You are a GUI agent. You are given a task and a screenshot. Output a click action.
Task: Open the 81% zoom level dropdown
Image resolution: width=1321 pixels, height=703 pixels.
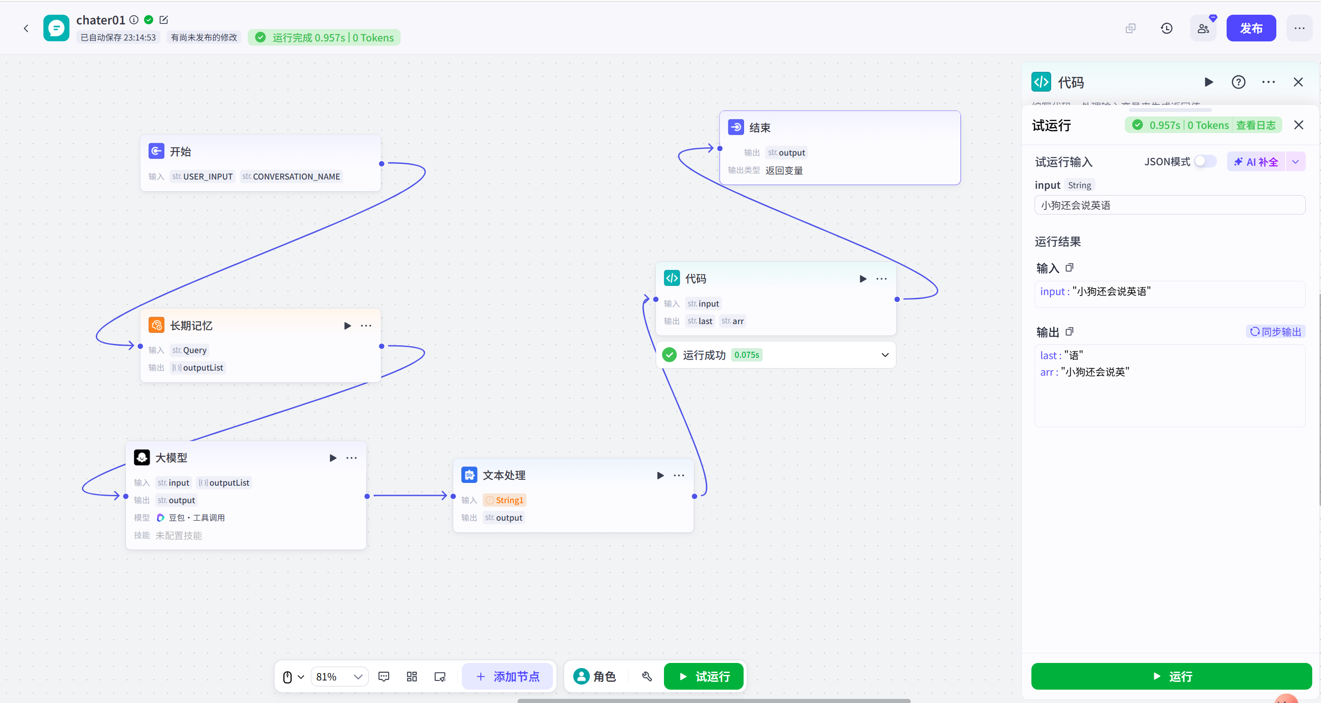point(339,676)
